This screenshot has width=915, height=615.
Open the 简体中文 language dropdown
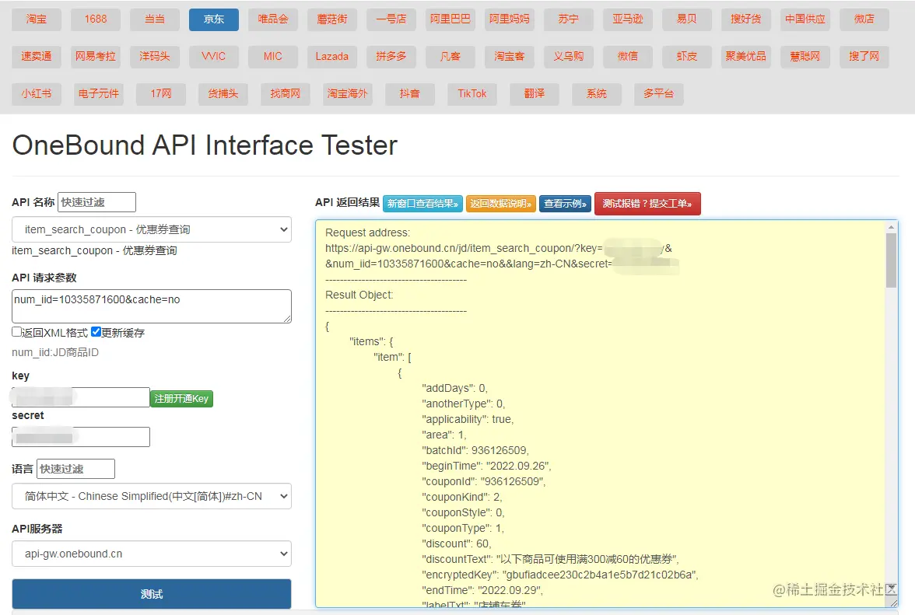[x=152, y=496]
